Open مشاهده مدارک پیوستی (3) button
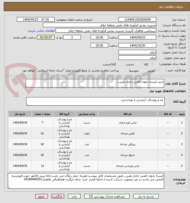Viewport: 190px width, 203px height. (x=107, y=196)
